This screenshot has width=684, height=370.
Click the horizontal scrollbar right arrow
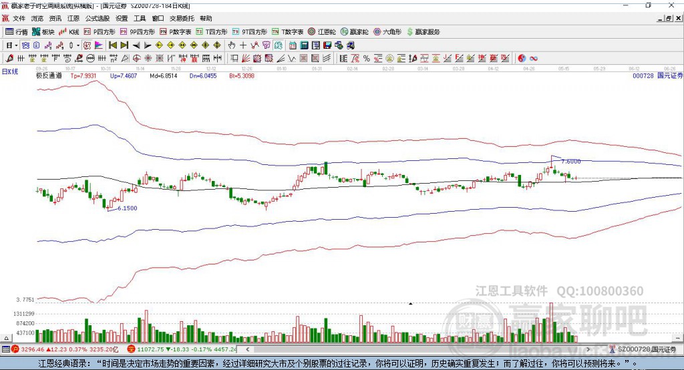point(588,349)
